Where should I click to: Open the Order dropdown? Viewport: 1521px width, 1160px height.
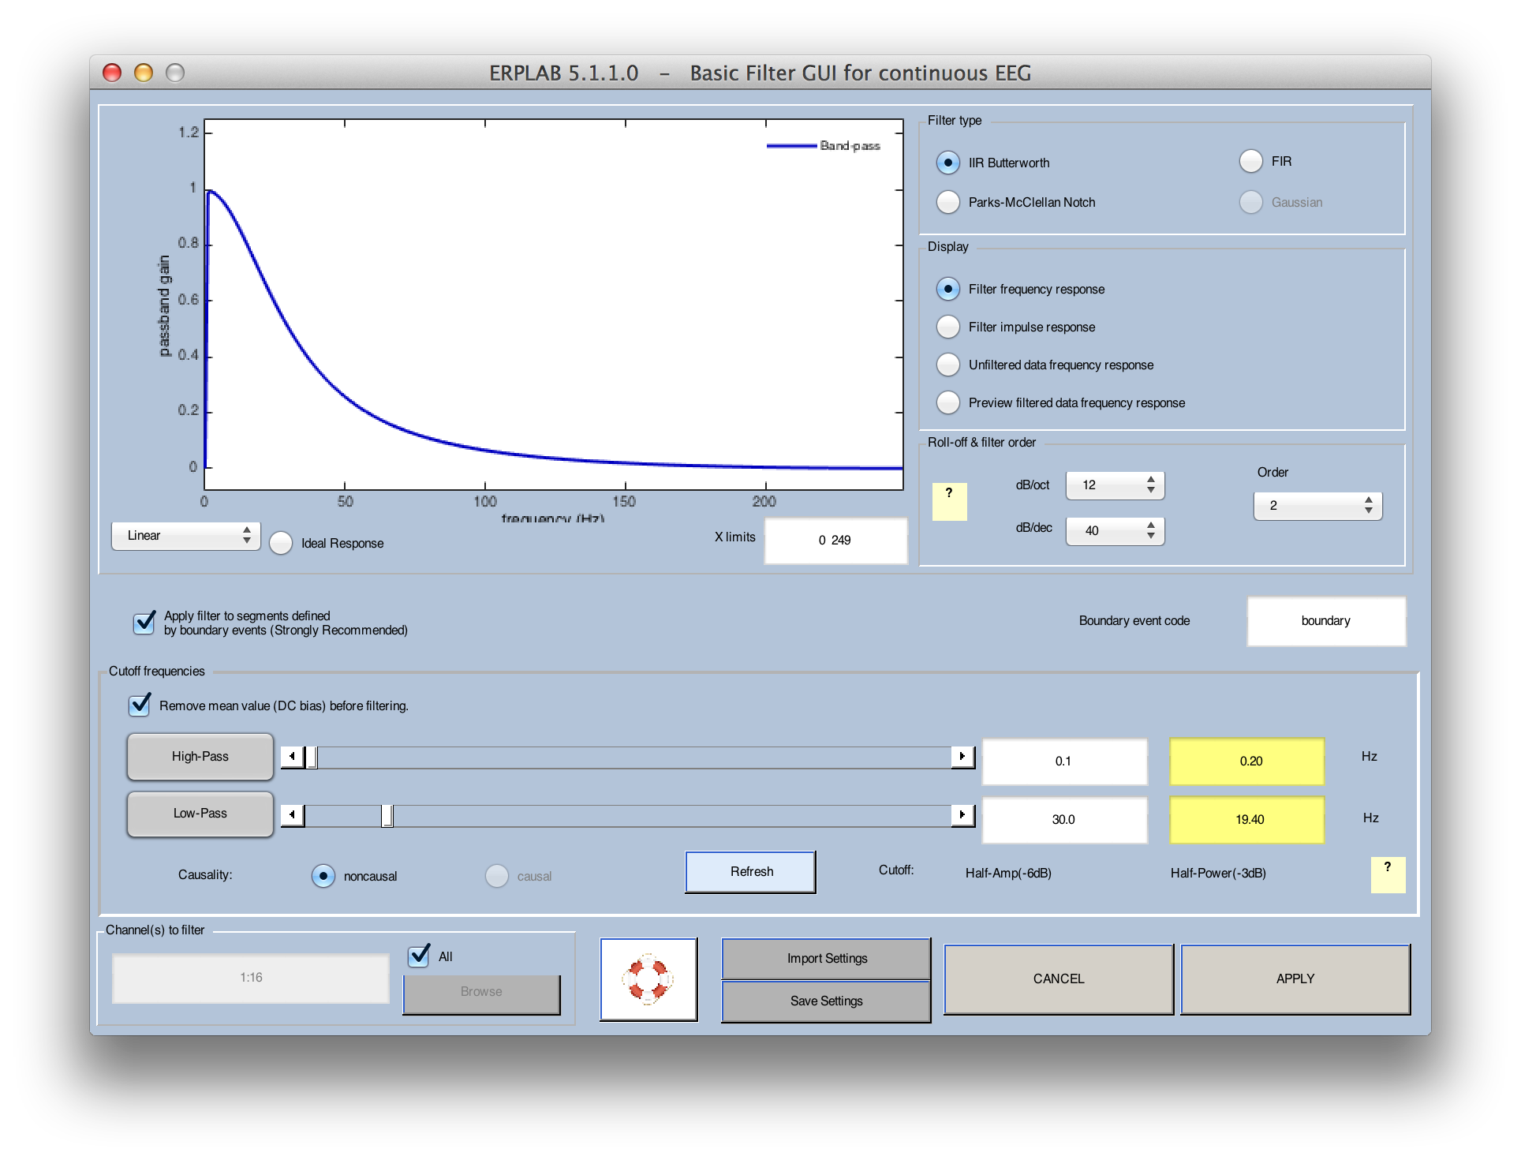click(x=1317, y=506)
